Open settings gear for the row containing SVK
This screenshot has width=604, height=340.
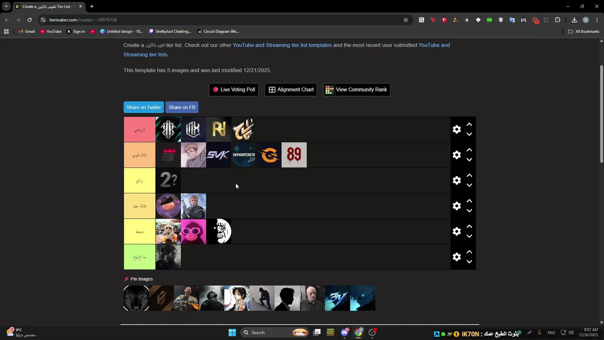click(x=456, y=155)
